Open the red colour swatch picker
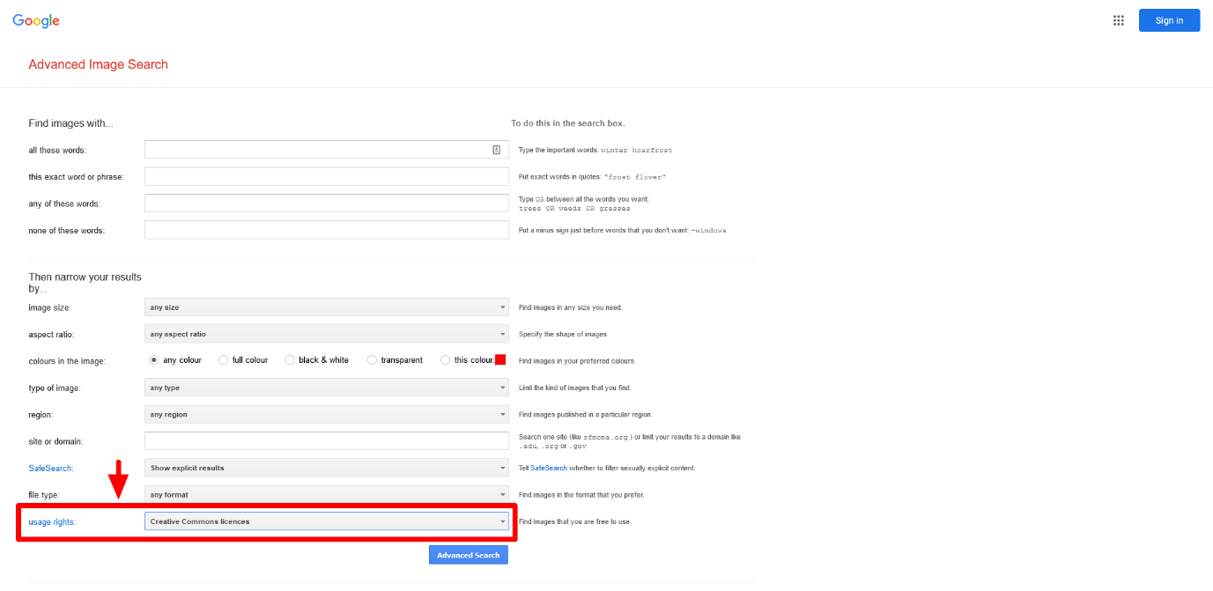Screen dimensions: 1213x591 (500, 359)
